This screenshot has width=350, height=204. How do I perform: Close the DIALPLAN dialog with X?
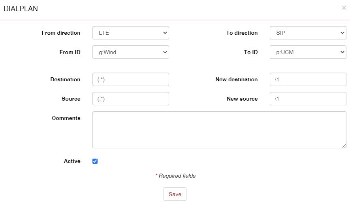click(x=344, y=7)
